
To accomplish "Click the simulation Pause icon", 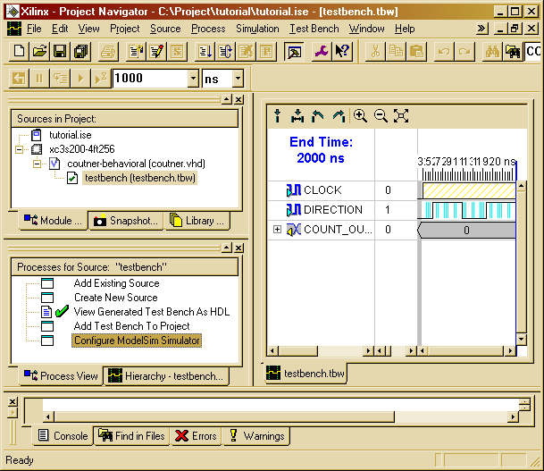I will (39, 79).
